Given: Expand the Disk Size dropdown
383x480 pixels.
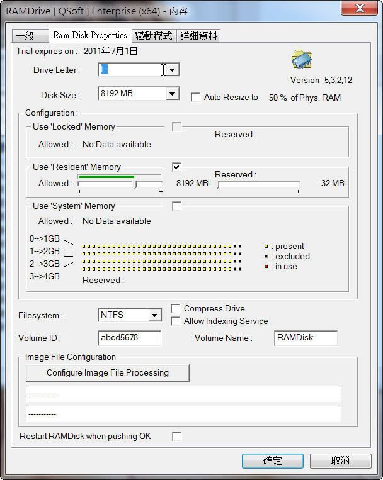Looking at the screenshot, I should [173, 94].
